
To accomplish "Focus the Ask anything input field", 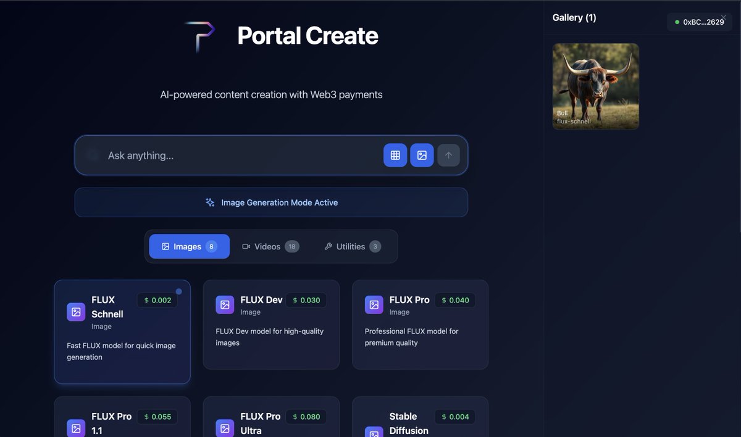I will click(x=241, y=156).
